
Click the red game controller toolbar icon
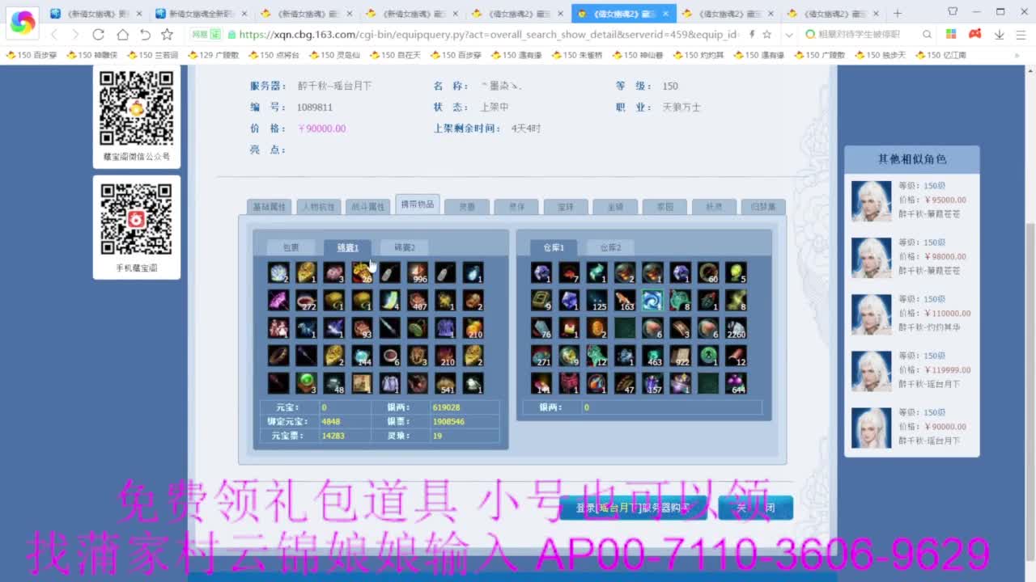975,35
